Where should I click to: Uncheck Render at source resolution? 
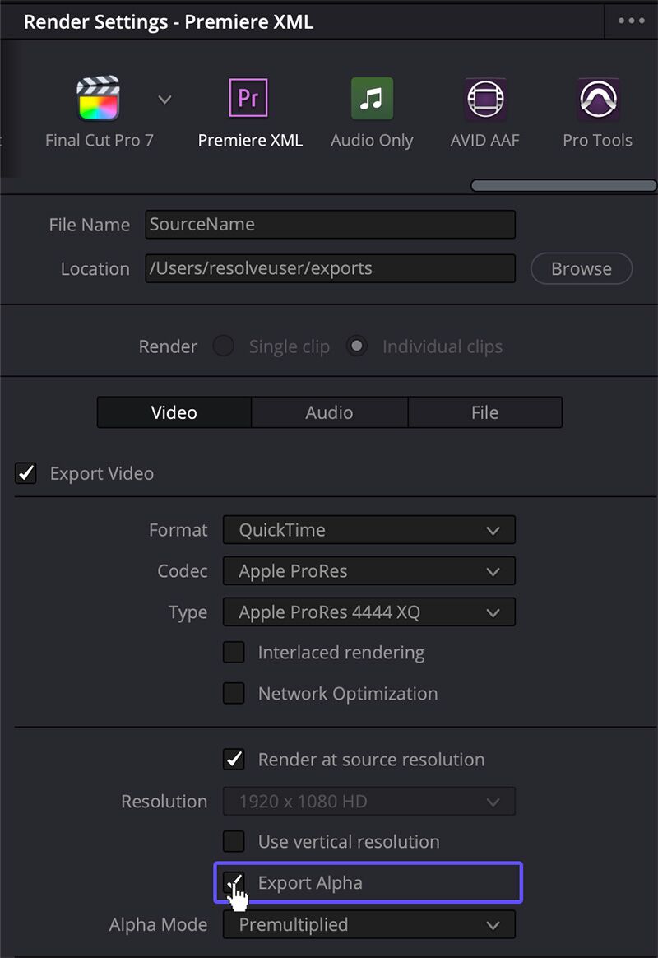(x=234, y=759)
